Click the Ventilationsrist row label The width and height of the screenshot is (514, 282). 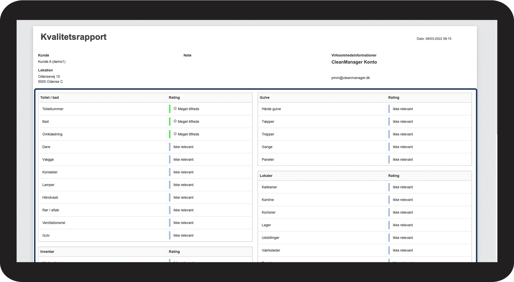54,223
